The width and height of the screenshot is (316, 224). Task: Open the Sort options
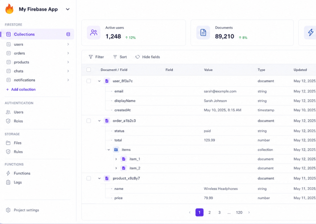120,57
